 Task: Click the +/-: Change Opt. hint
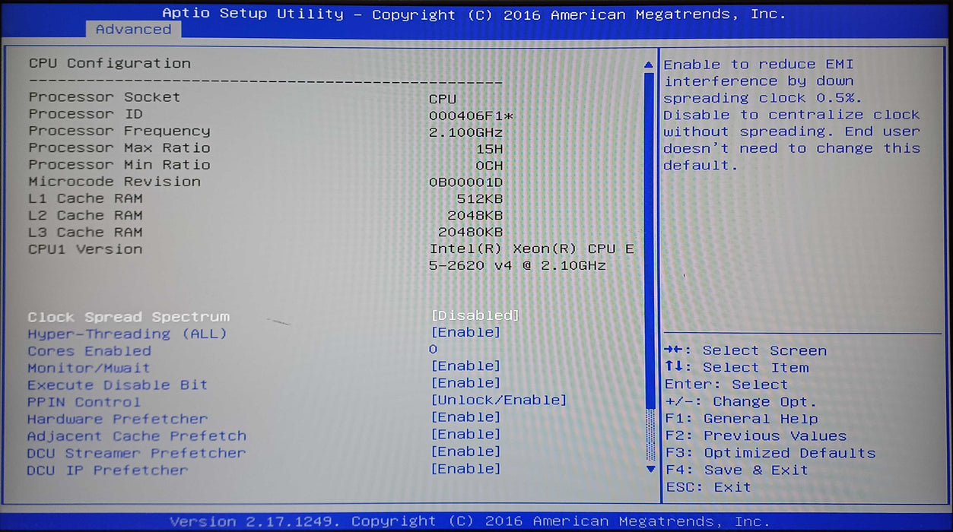pyautogui.click(x=741, y=402)
